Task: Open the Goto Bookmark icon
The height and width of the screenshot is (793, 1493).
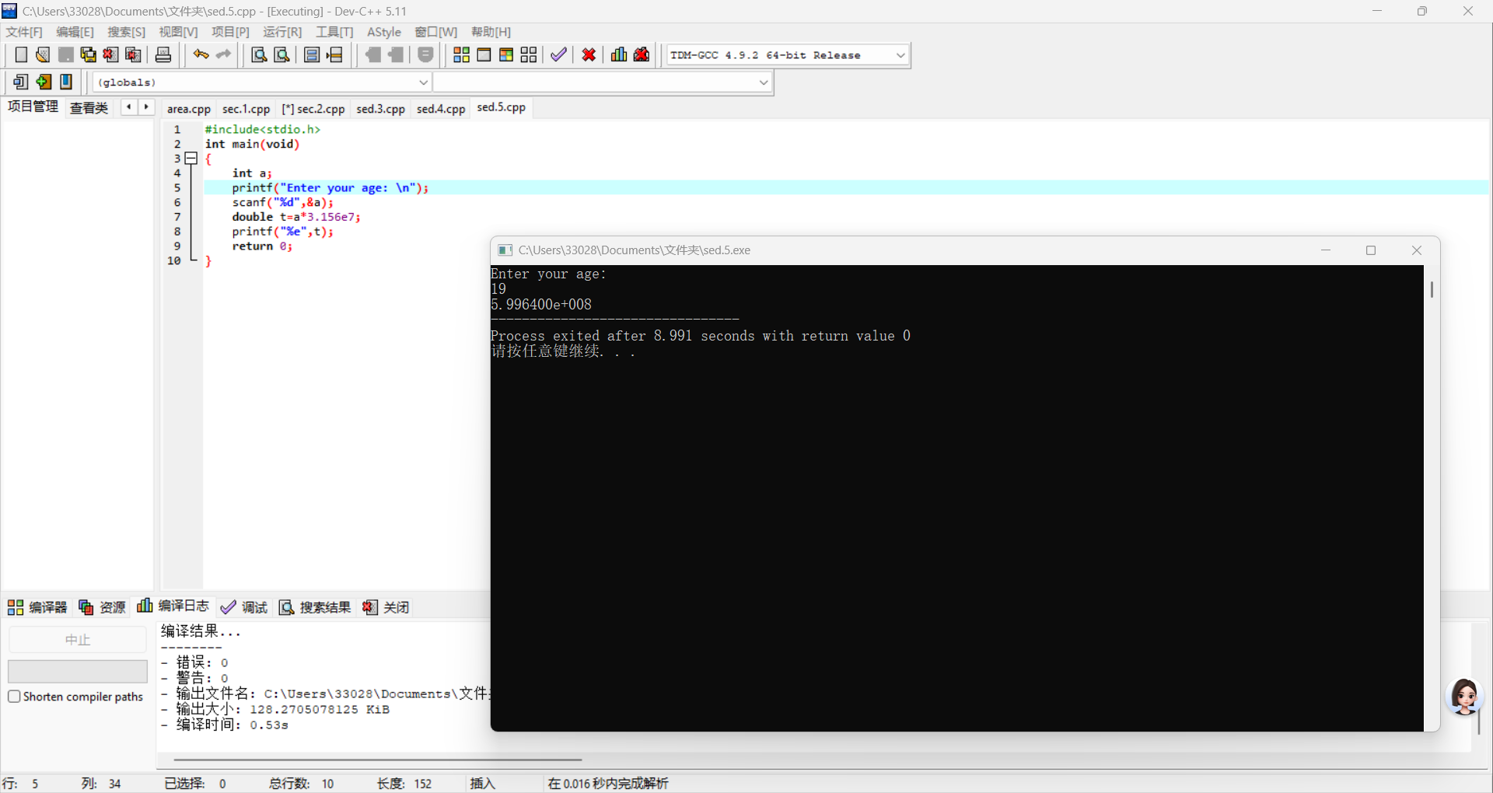Action: click(66, 82)
